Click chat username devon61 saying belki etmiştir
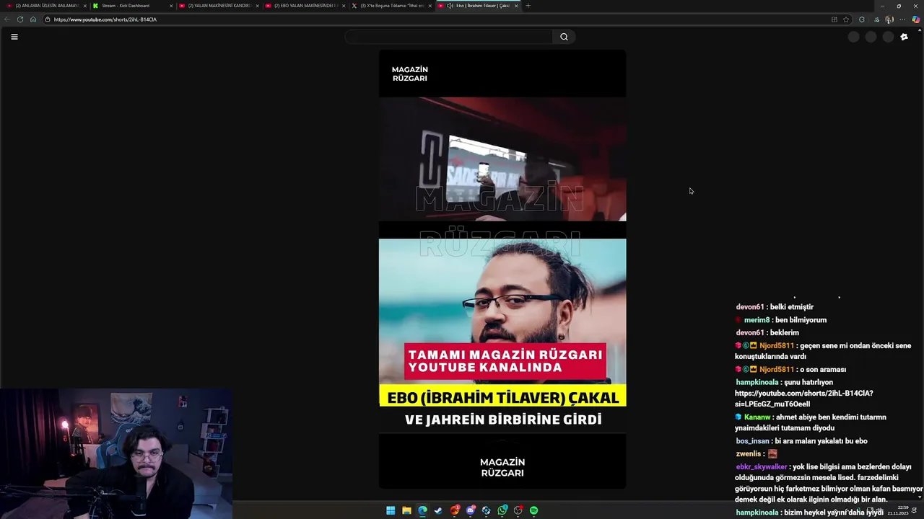Screen dimensions: 924x519 [750, 307]
